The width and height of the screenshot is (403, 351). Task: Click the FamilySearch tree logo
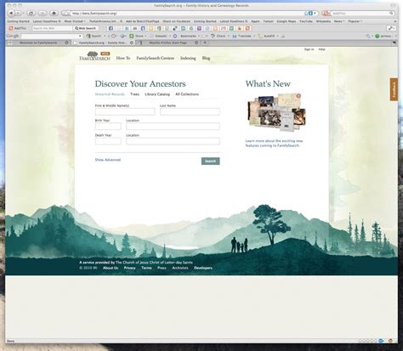(x=94, y=56)
